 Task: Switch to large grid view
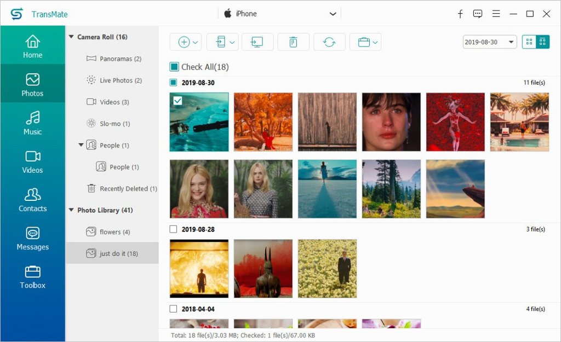(529, 42)
